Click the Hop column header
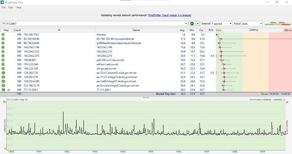The width and height of the screenshot is (292, 154). click(6, 30)
